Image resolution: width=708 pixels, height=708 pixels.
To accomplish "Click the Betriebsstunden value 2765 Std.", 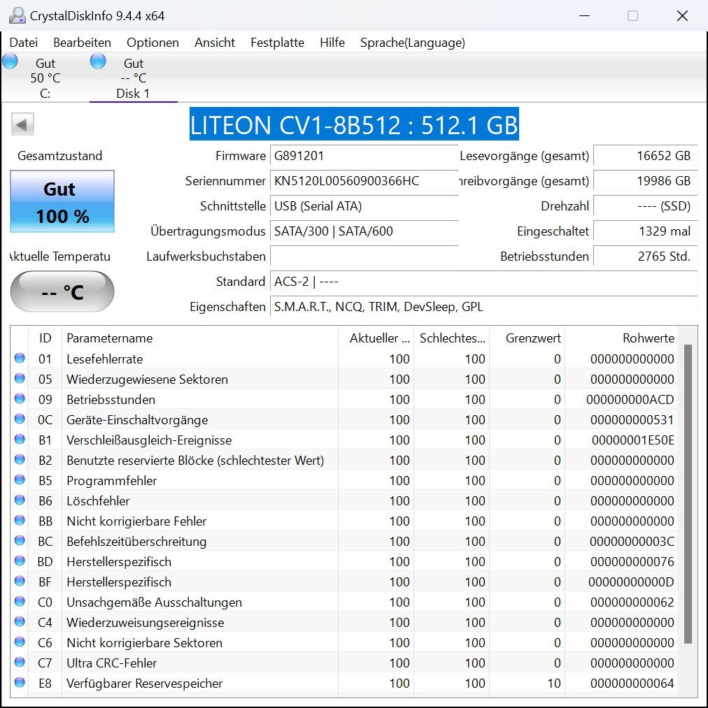I will point(645,257).
